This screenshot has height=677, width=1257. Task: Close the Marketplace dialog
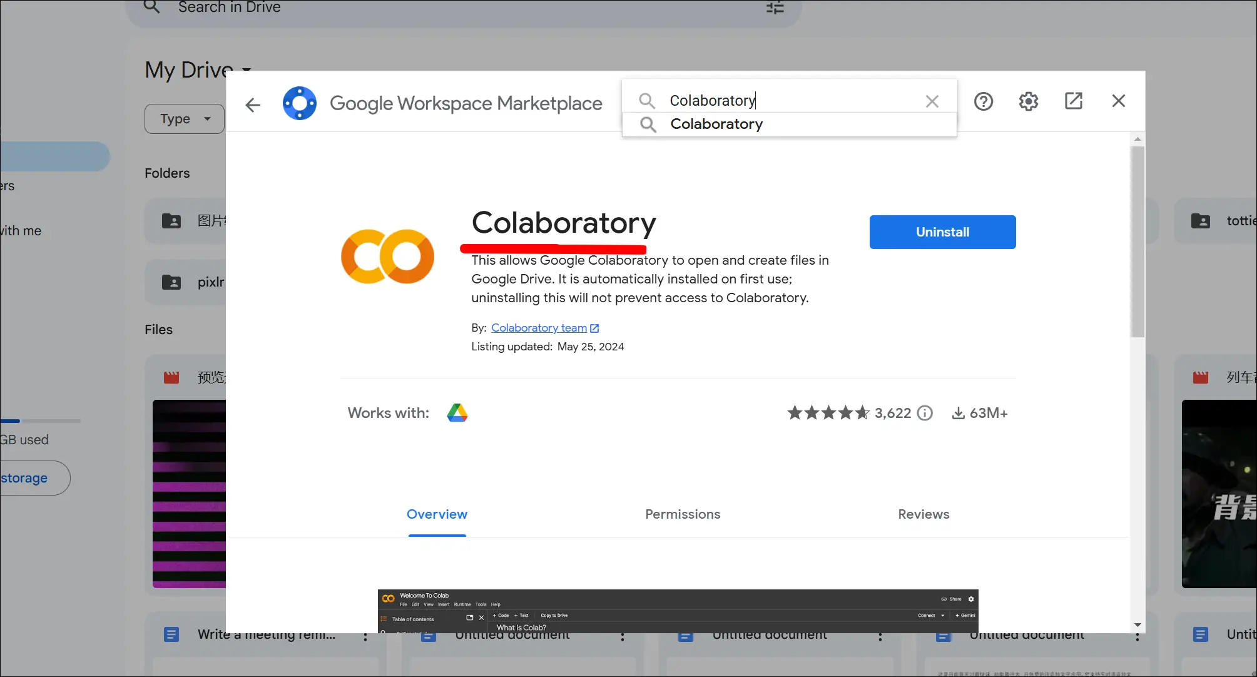1119,101
